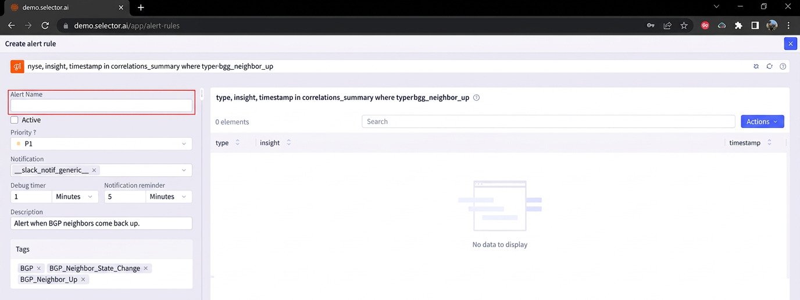Screen dimensions: 800x300
Task: Open the tab search chevron
Action: point(716,7)
